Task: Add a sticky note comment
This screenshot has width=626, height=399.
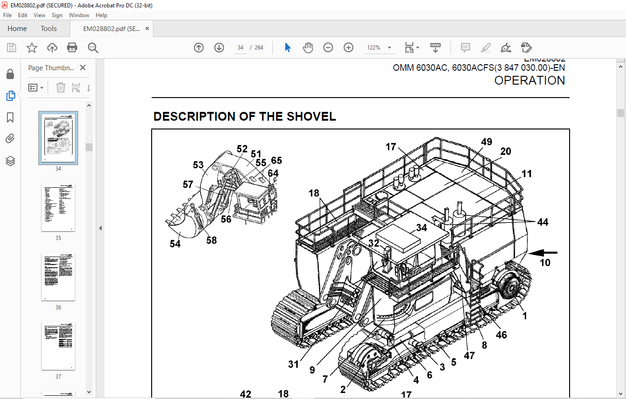Action: 466,48
